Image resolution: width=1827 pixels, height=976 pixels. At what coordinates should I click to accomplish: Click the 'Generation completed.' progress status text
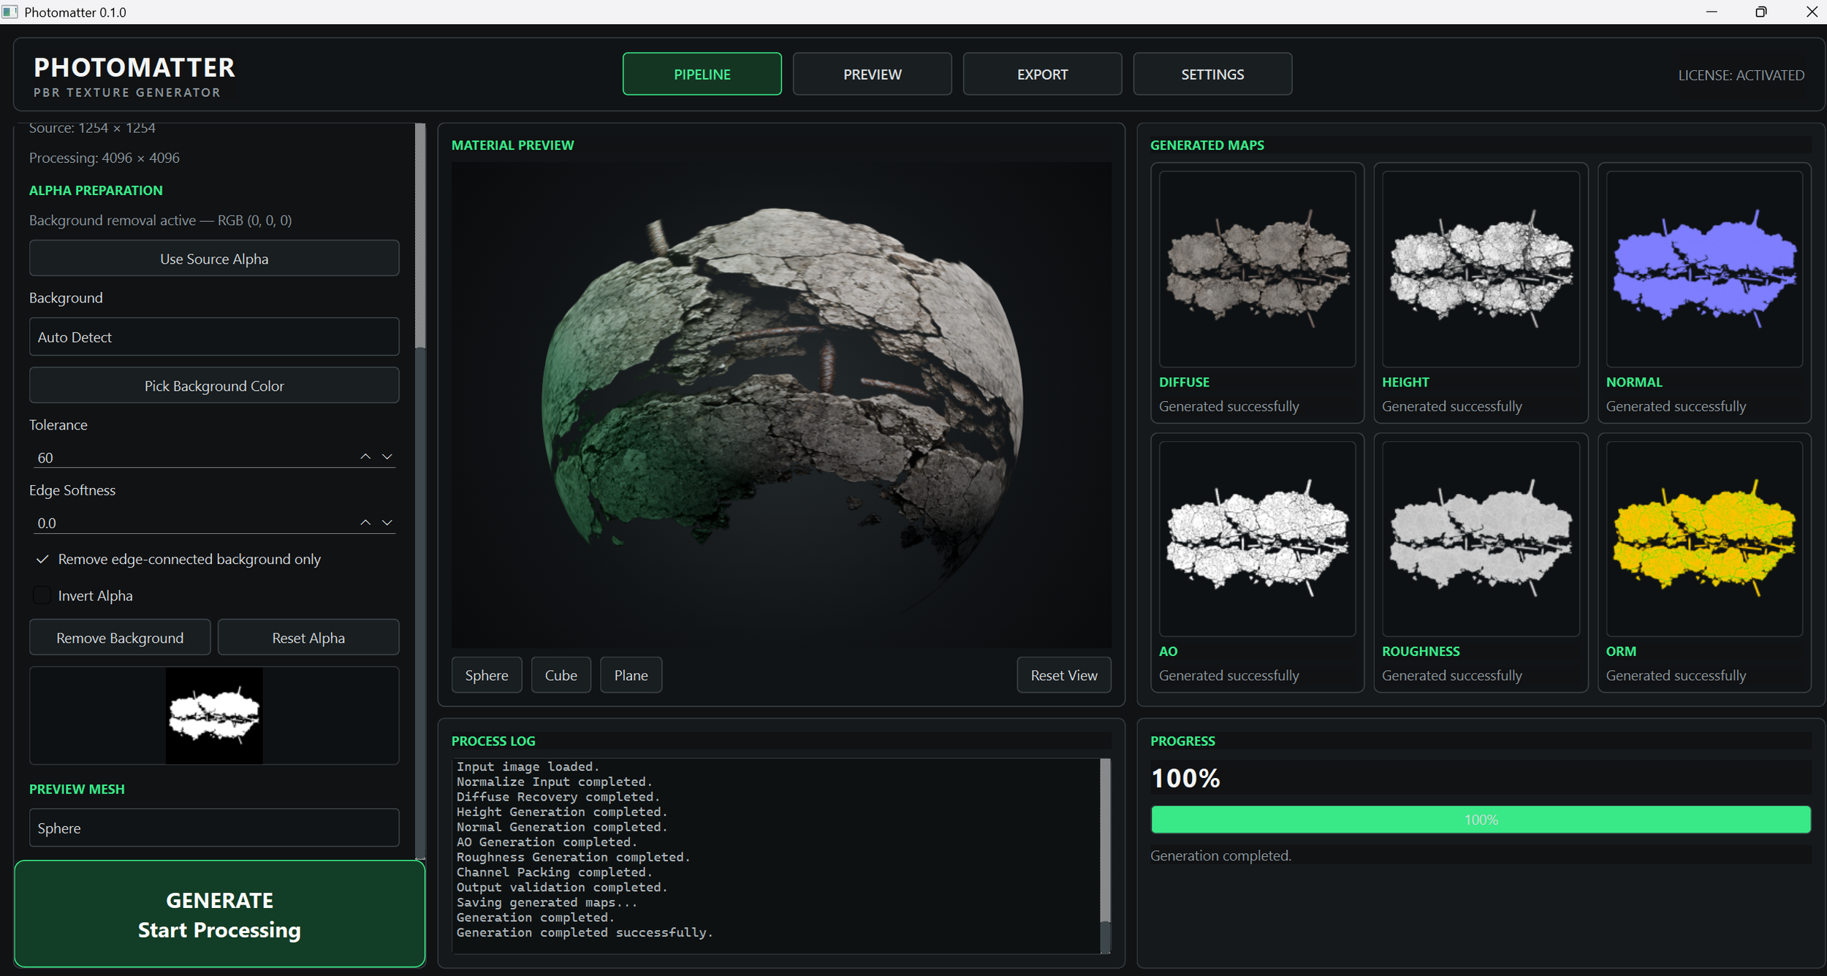[1220, 855]
